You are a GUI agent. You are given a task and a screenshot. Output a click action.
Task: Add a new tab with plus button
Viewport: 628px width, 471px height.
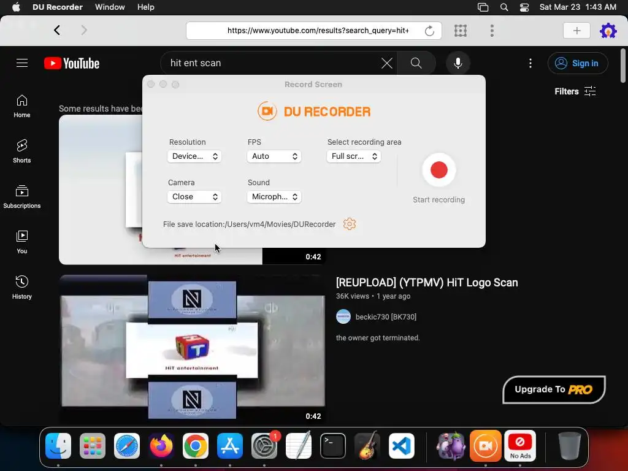576,31
